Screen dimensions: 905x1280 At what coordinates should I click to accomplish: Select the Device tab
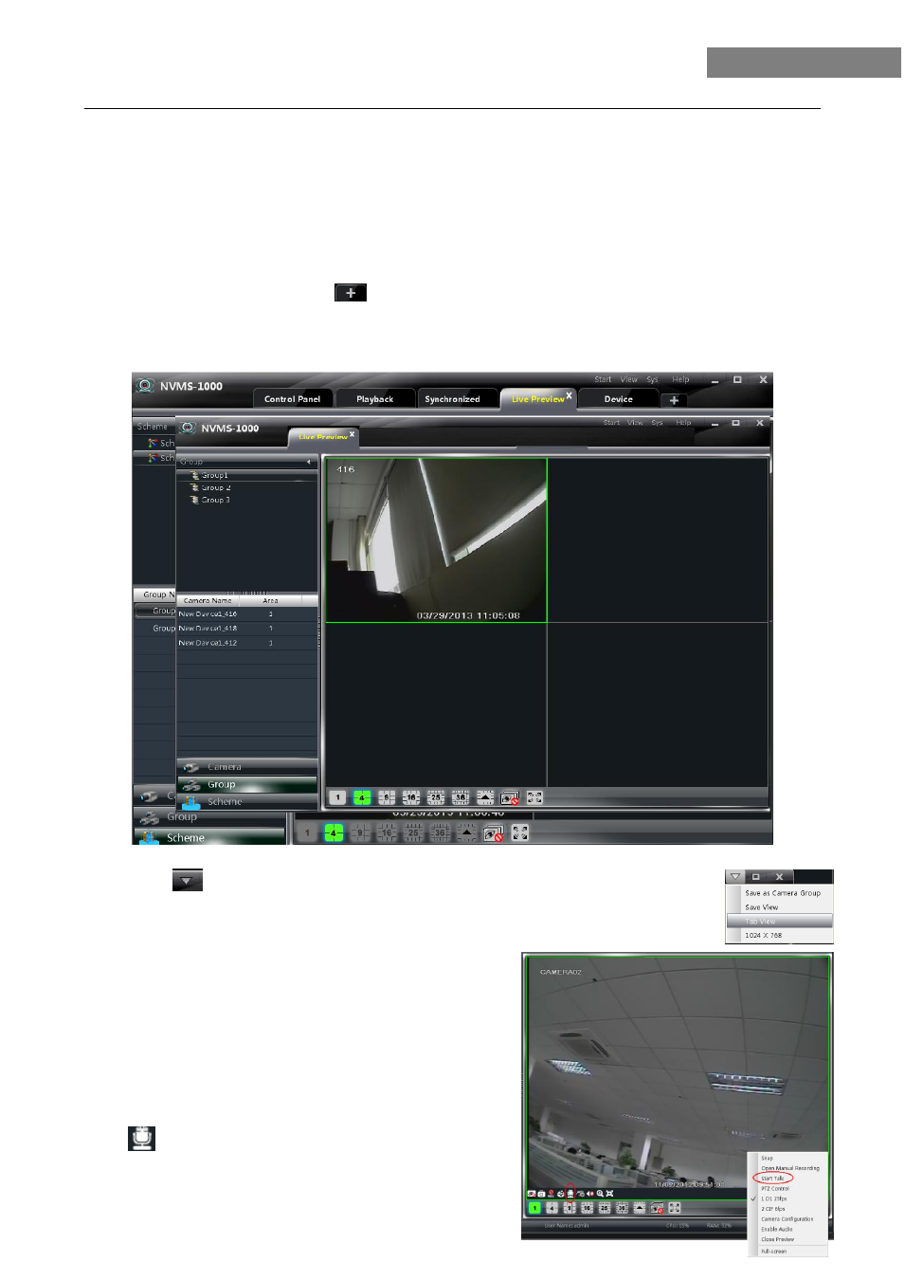pyautogui.click(x=619, y=399)
